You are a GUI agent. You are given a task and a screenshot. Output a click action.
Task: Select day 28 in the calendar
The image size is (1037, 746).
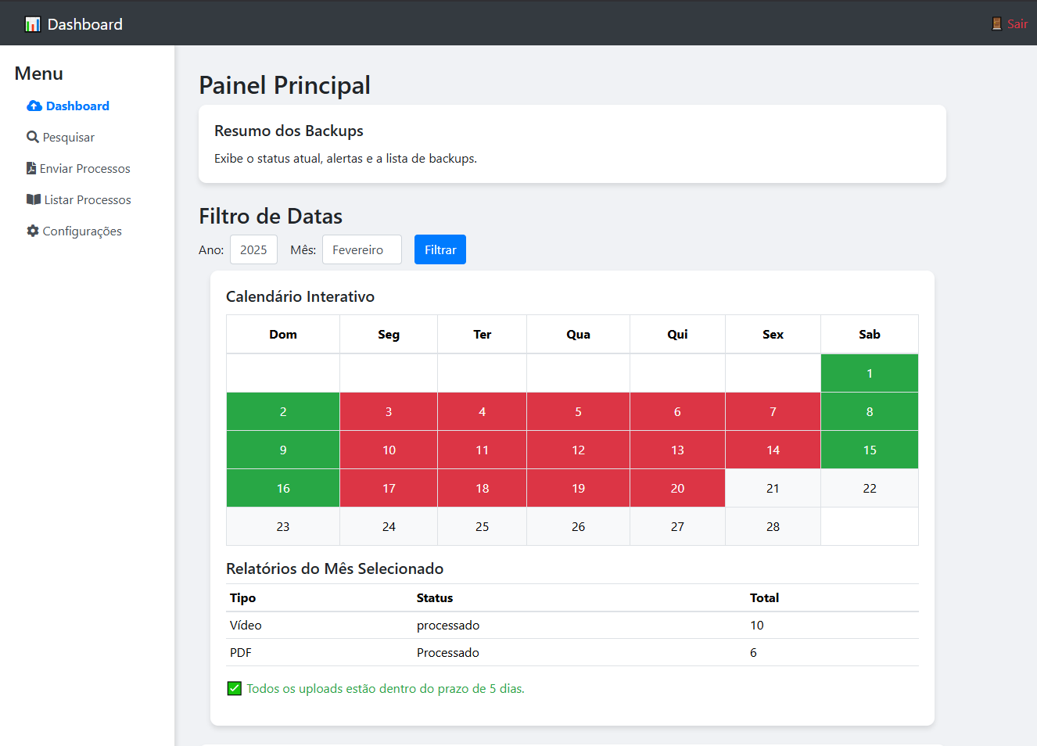point(773,526)
